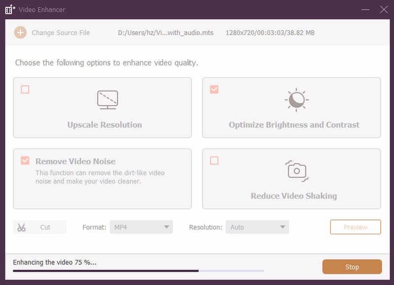Click the noise removal description text

[100, 177]
